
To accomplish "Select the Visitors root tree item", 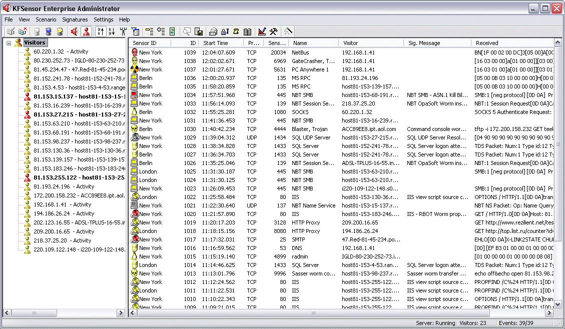I will click(x=35, y=42).
